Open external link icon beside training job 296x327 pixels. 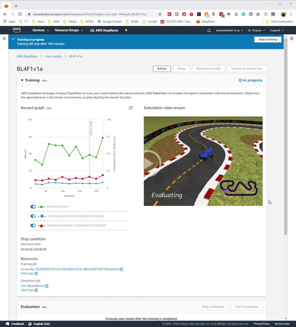tap(121, 269)
